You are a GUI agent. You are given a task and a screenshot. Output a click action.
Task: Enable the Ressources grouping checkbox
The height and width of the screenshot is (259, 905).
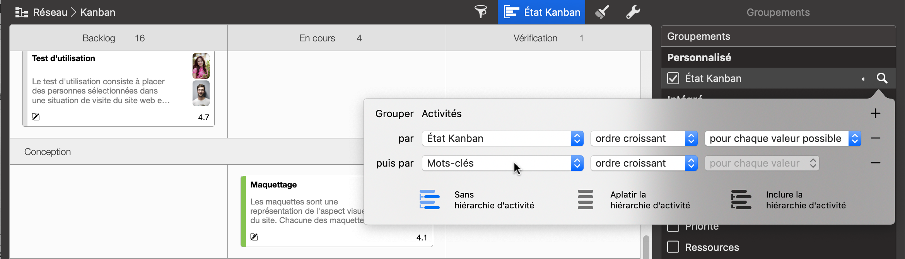(673, 247)
